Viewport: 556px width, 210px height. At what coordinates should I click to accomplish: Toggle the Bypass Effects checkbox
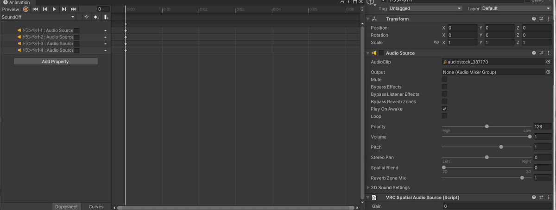click(x=444, y=87)
